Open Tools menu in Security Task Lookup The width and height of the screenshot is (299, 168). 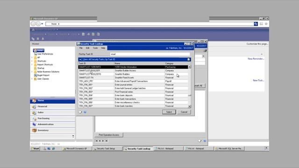coord(95,48)
